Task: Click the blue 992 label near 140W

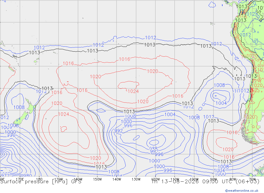Action: (x=119, y=131)
